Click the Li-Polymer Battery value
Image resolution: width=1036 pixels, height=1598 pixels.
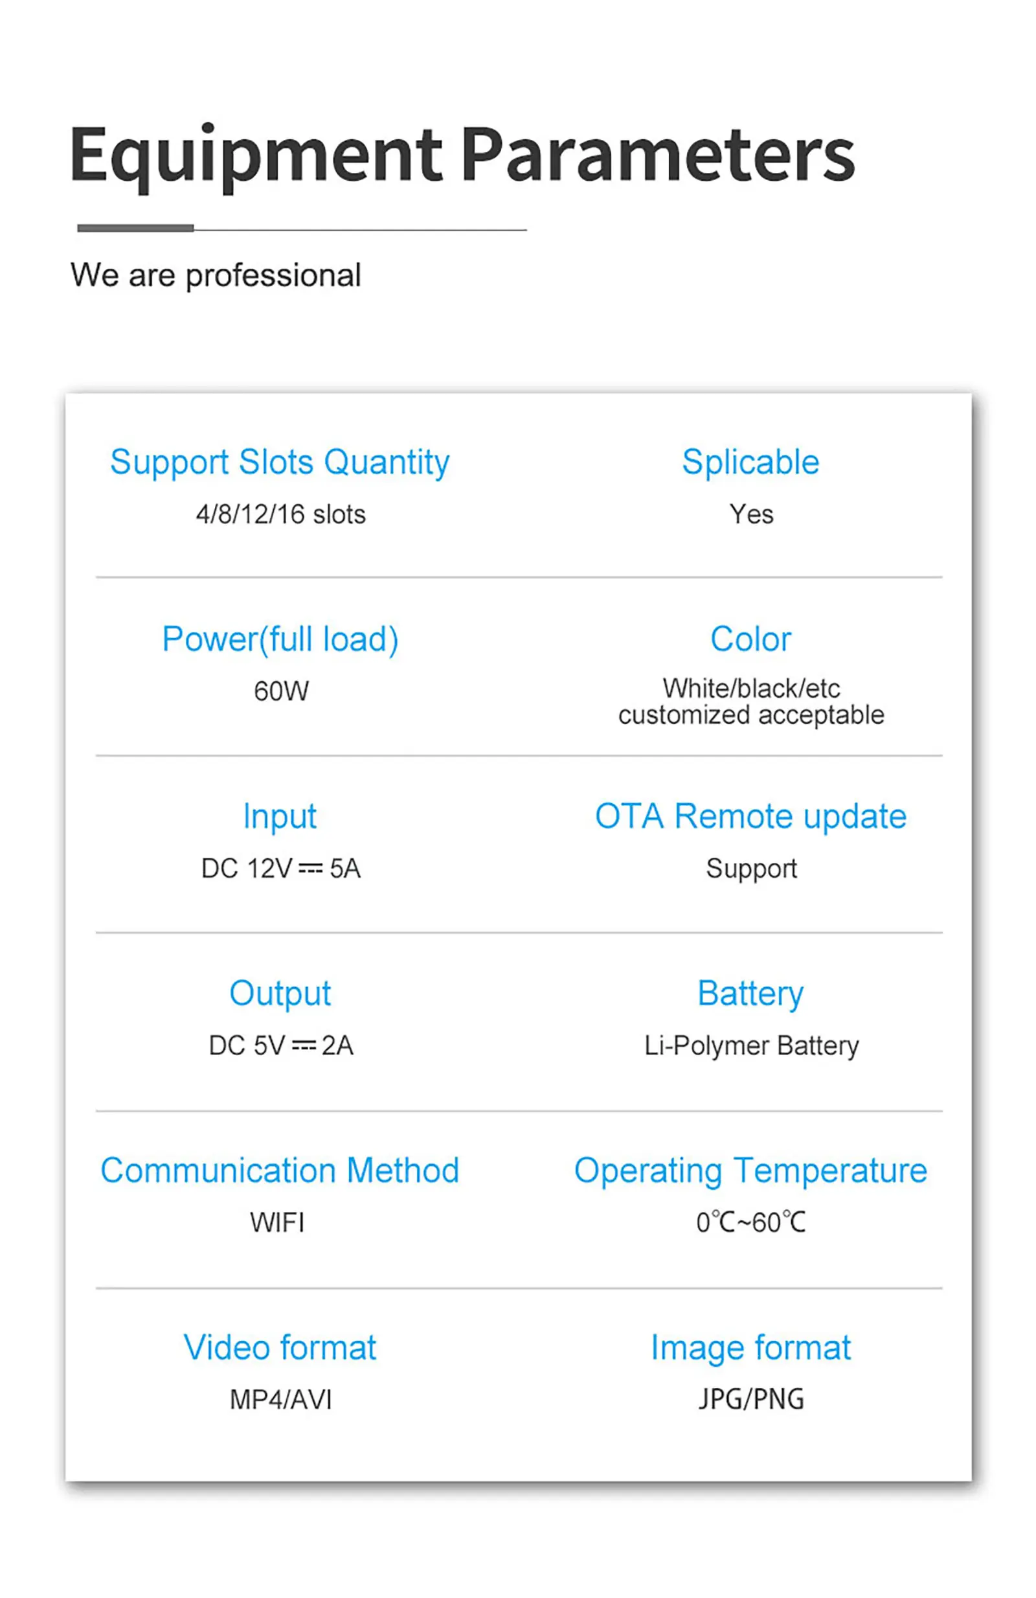pos(751,1046)
